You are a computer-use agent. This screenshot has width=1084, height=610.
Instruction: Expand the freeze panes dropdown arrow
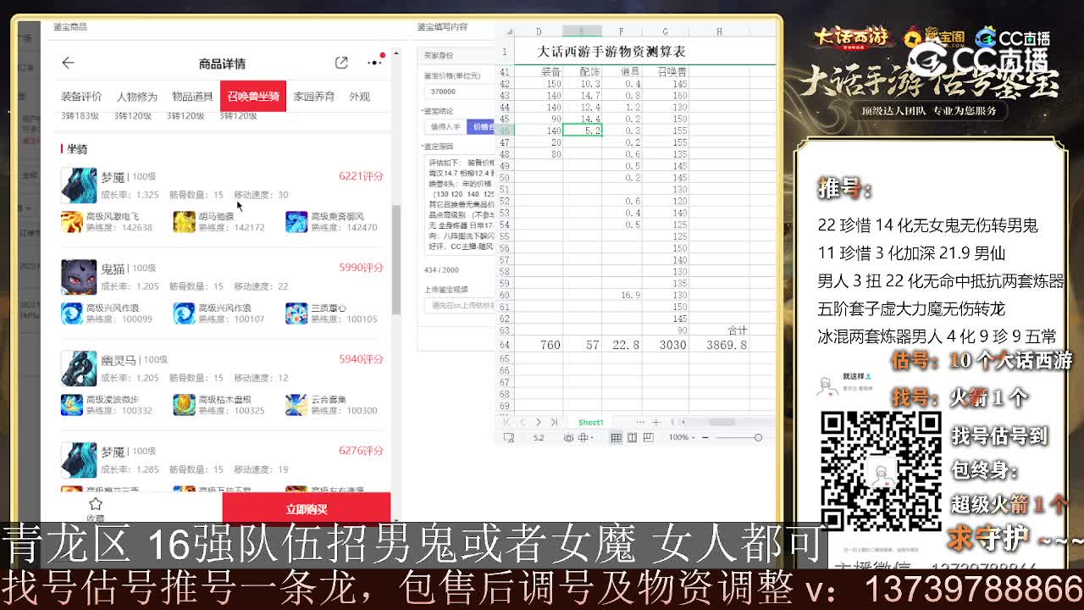click(x=593, y=438)
